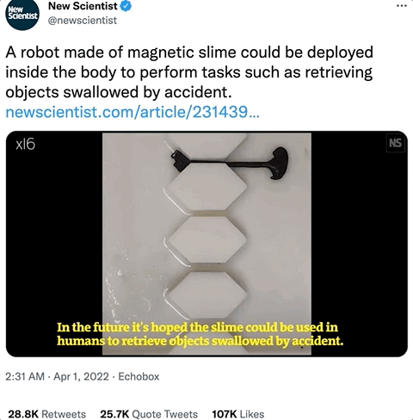Open the @newscientist handle link
Viewport: 413px width, 420px height.
point(83,21)
